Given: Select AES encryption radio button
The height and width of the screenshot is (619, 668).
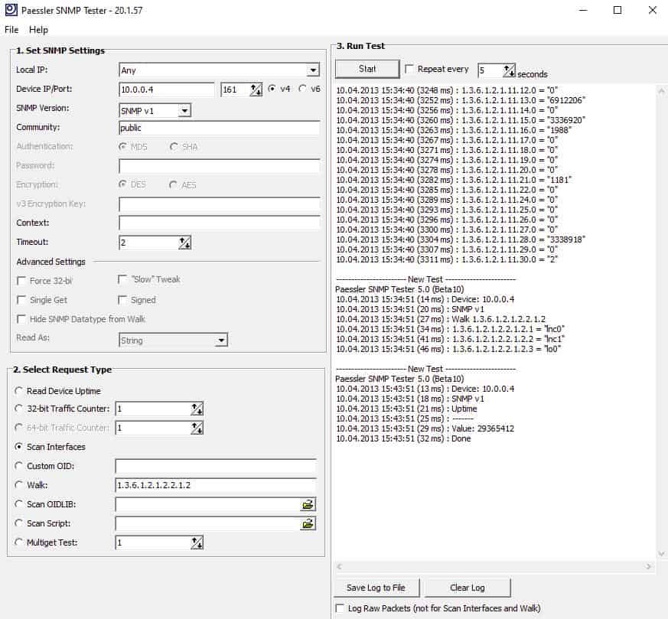Looking at the screenshot, I should [x=174, y=184].
